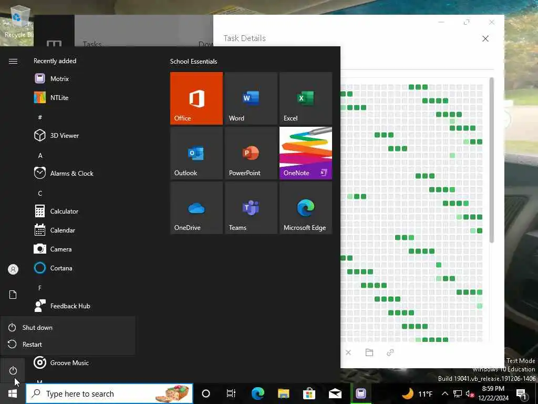Switch to Motrix on the taskbar
The height and width of the screenshot is (404, 538).
pyautogui.click(x=360, y=393)
